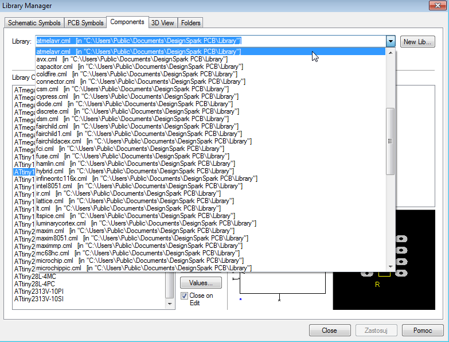Pick ir.cml library entry
Image resolution: width=449 pixels, height=342 pixels.
coord(210,193)
